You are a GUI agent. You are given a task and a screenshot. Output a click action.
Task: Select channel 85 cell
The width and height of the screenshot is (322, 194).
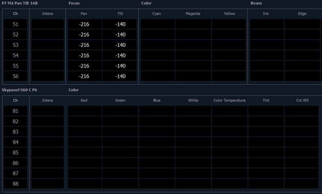(16, 152)
